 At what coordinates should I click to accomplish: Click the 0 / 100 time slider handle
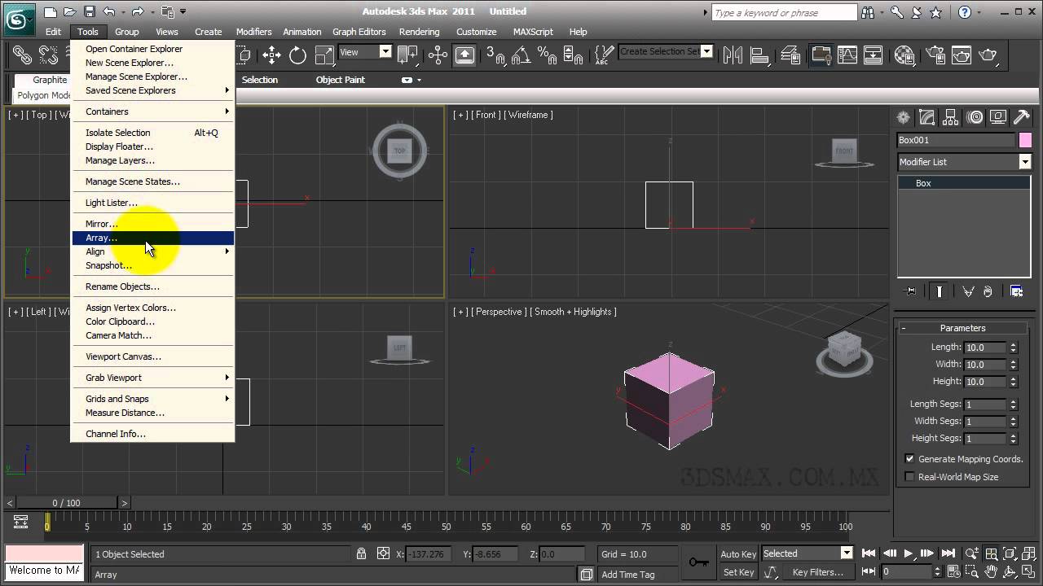(67, 503)
